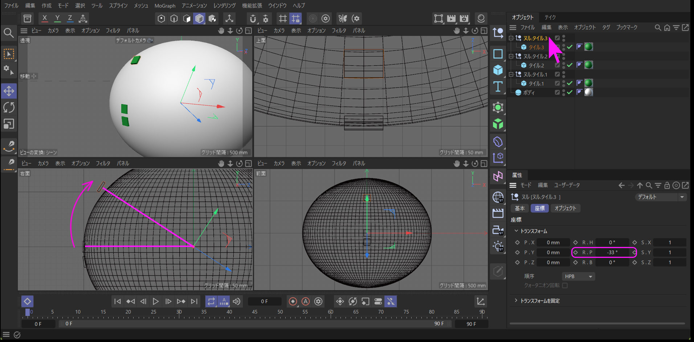This screenshot has height=342, width=694.
Task: Click the search magnifier icon at top left
Action: click(x=9, y=33)
